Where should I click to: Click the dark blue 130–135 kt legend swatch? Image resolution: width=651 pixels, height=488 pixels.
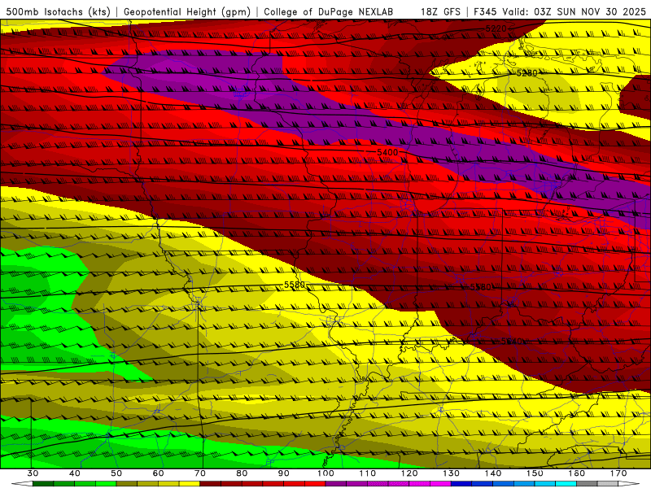click(x=461, y=484)
